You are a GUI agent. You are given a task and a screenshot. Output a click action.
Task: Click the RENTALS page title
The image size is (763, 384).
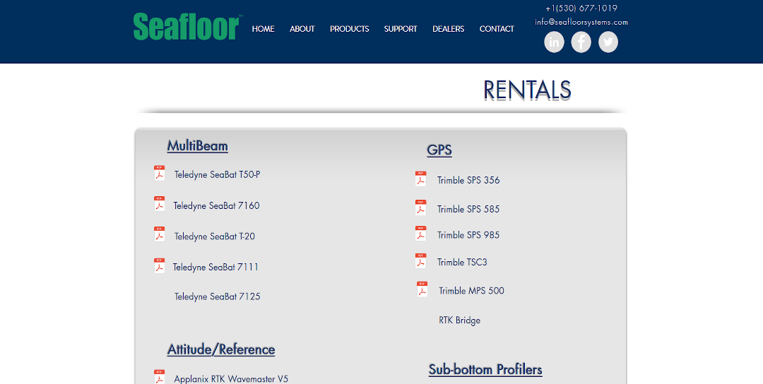pyautogui.click(x=527, y=90)
